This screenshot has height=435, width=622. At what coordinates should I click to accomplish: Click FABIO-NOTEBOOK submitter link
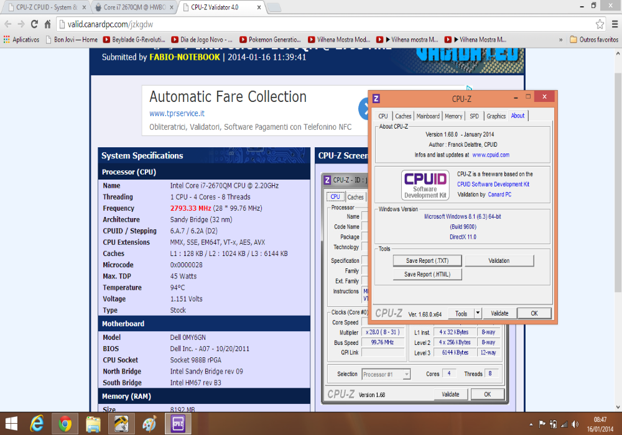[x=185, y=57]
